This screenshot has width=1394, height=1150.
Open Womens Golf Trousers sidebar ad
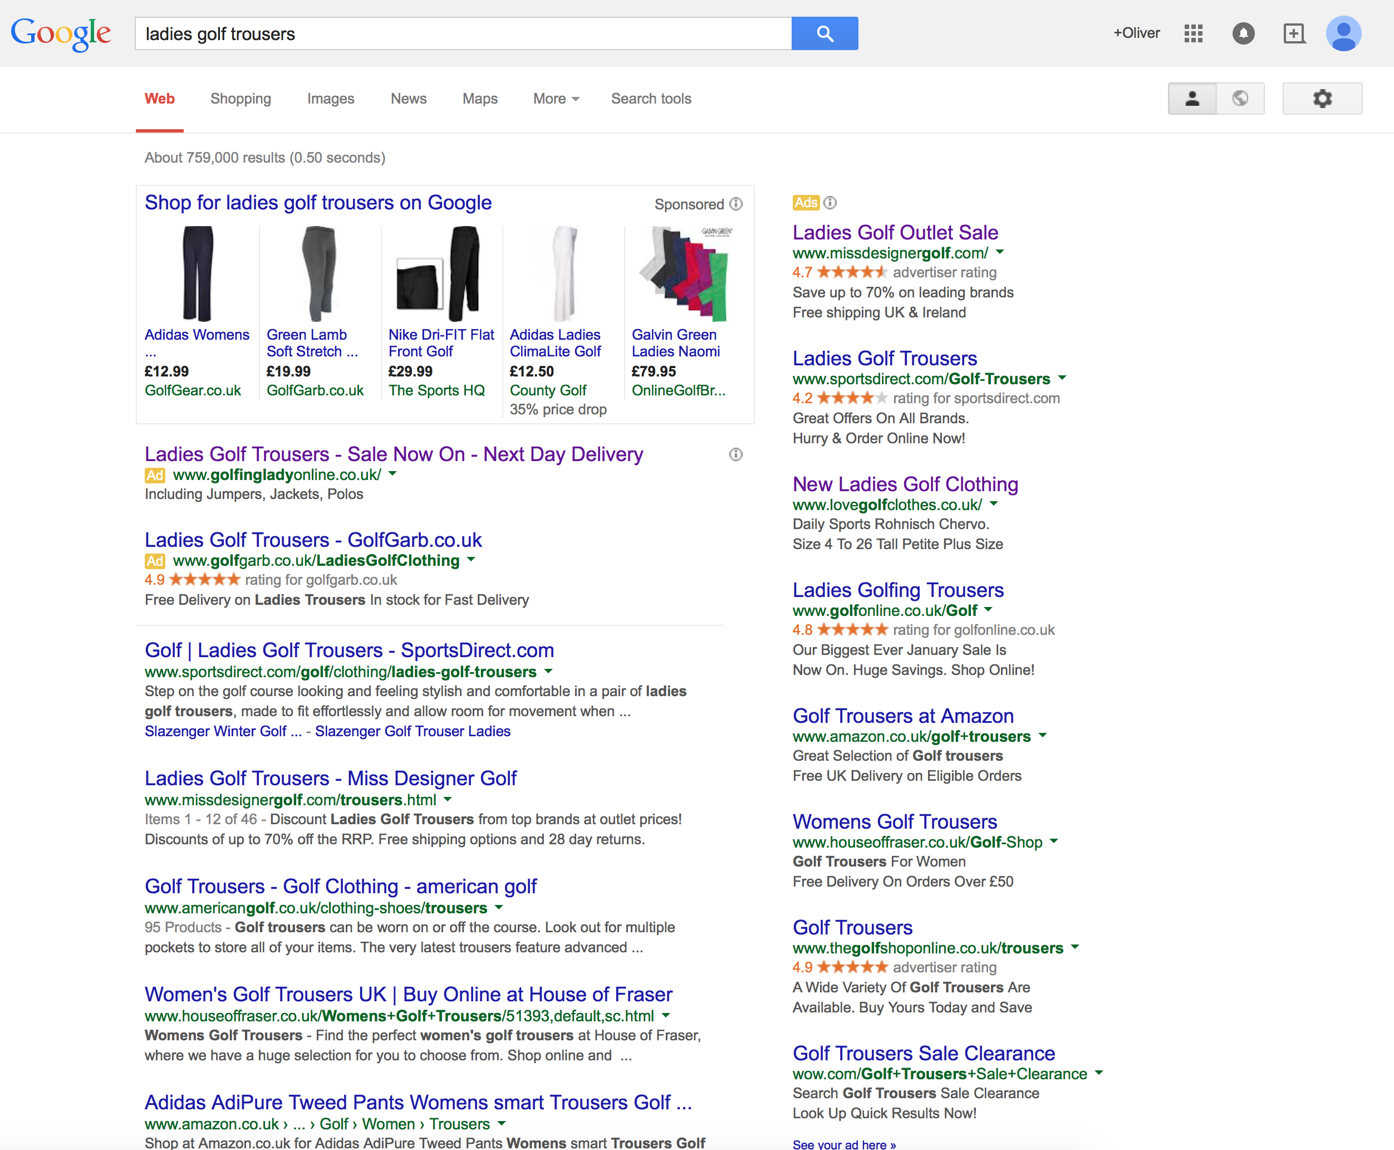click(x=895, y=822)
